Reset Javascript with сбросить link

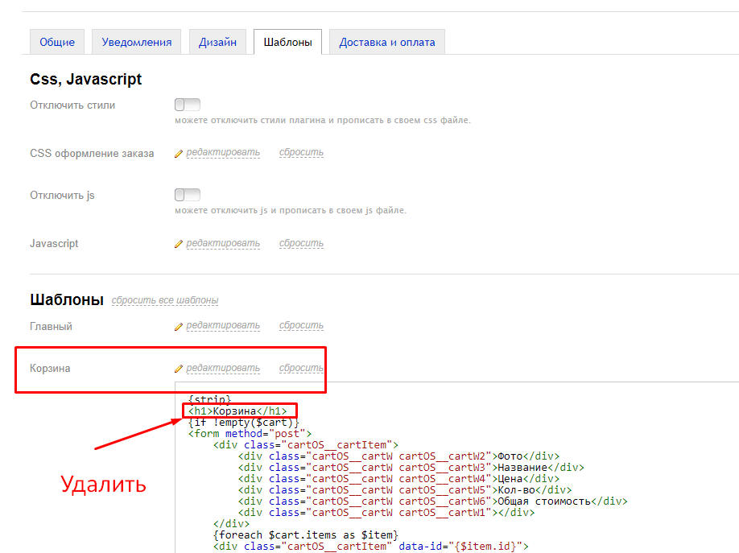coord(301,243)
